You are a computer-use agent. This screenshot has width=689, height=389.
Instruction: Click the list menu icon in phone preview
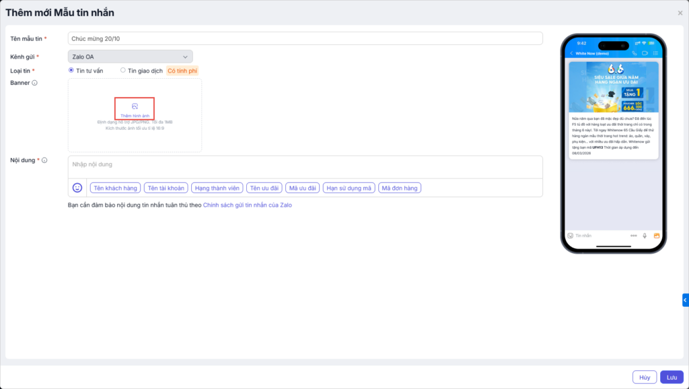coord(655,53)
